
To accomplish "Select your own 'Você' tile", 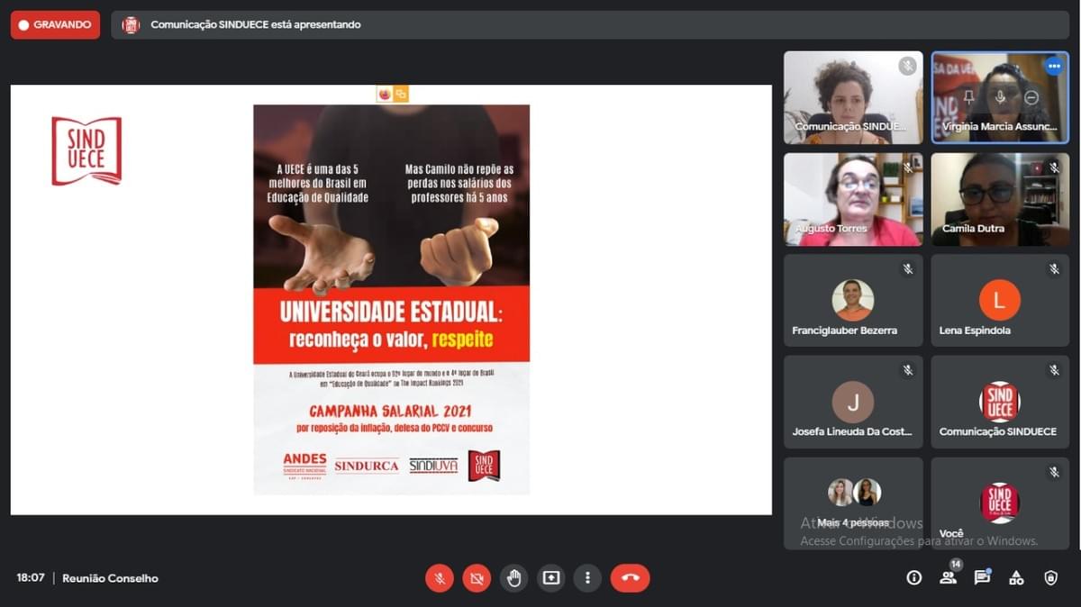I will point(1000,503).
